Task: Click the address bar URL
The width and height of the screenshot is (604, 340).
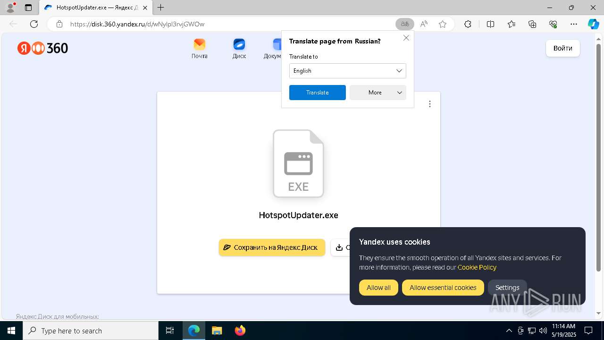Action: click(137, 24)
